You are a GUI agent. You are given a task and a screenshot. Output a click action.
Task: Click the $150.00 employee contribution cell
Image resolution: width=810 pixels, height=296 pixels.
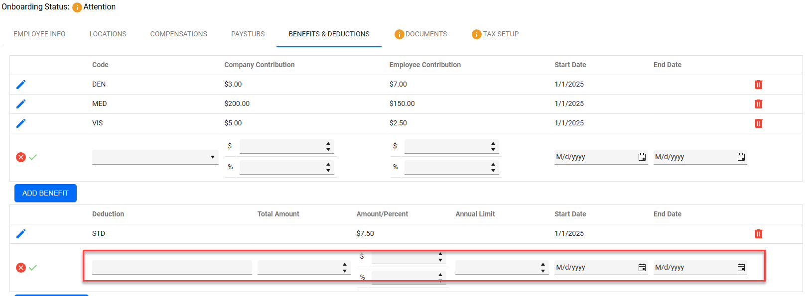[402, 104]
